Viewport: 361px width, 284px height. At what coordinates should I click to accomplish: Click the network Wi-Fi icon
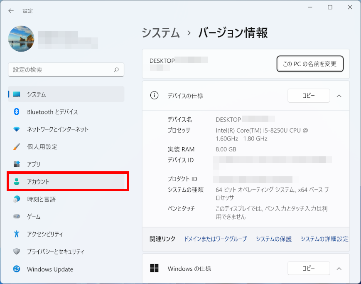[17, 129]
